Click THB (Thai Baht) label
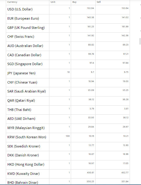Viewport: 141px width, 185px height. (19, 110)
